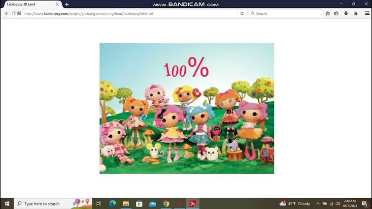Open the notification center icon
Image resolution: width=372 pixels, height=209 pixels.
365,204
